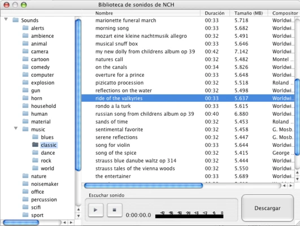Screen dimensions: 300x226
Task: Click sound list scroll-left arrow
Action: tap(284, 185)
